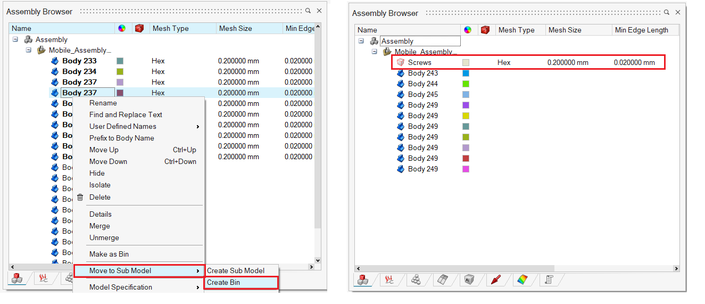Collapse Mobile_Assembly node in left panel
Image resolution: width=705 pixels, height=304 pixels.
pos(29,50)
